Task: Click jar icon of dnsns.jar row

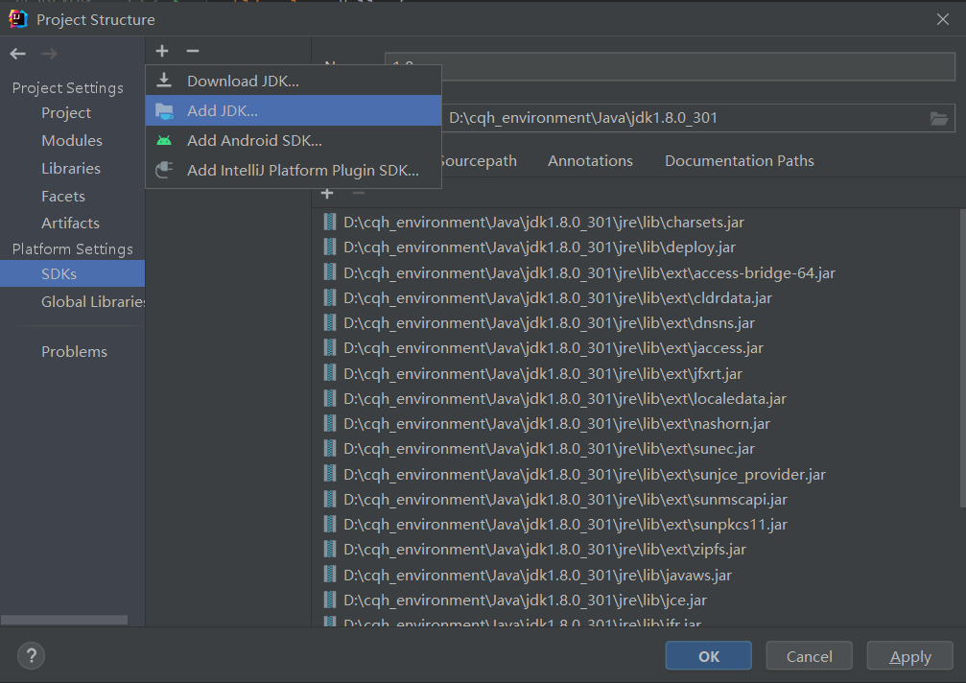Action: (330, 322)
